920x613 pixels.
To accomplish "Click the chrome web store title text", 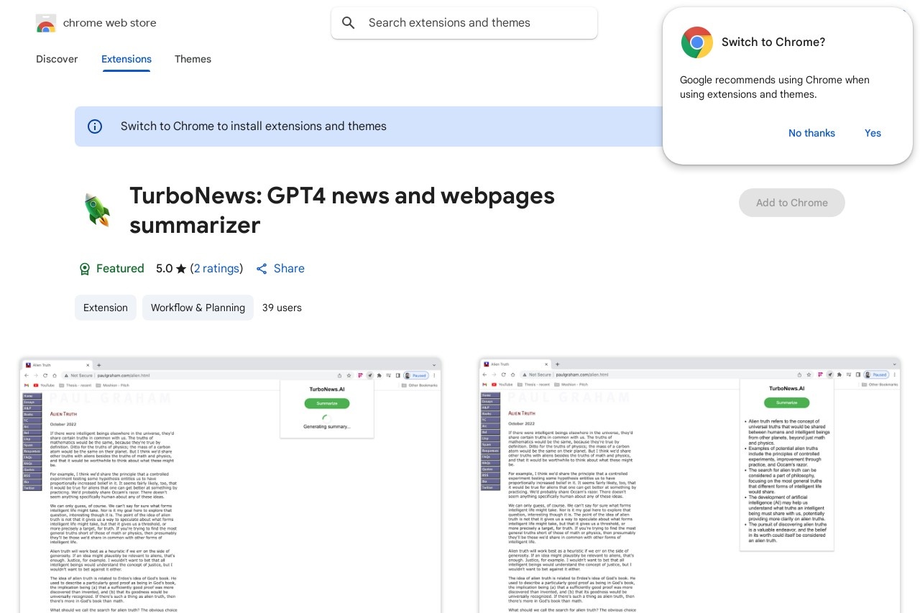I will point(110,23).
